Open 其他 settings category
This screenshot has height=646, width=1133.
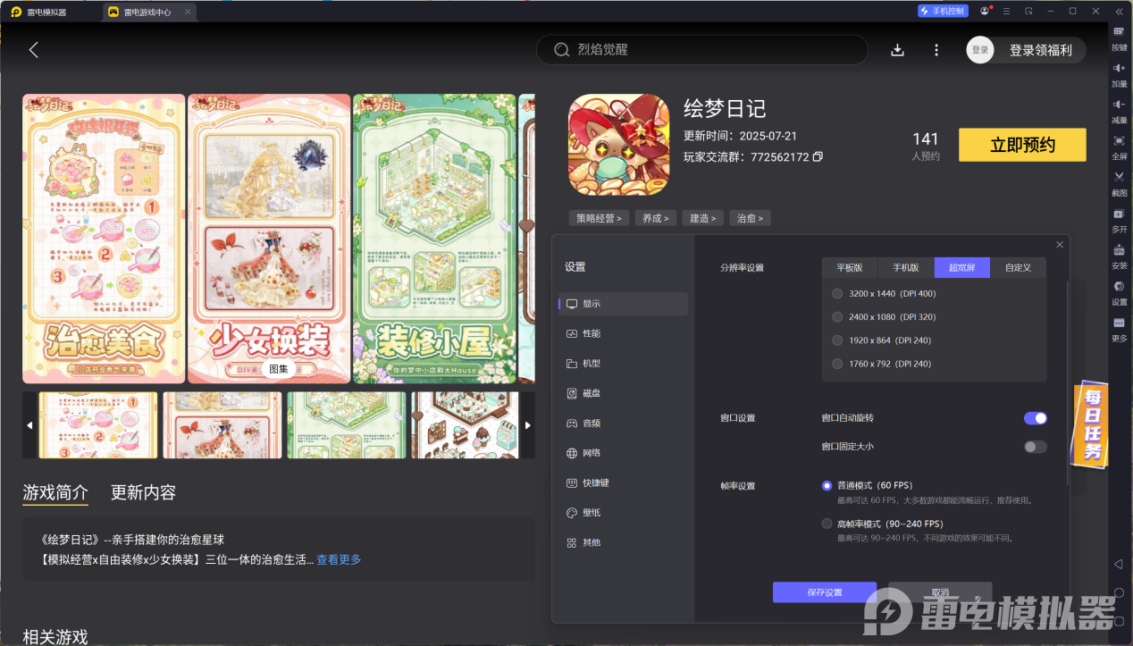624,542
